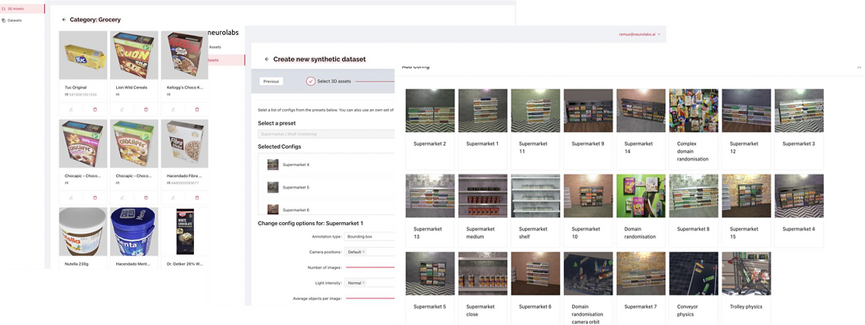This screenshot has height=325, width=865.
Task: Delete the Hacendado Fibra asset
Action: [197, 197]
